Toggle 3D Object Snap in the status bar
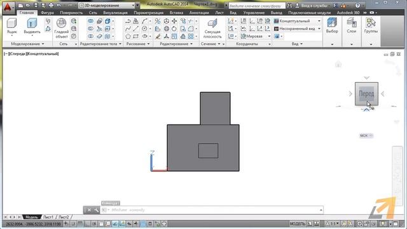The image size is (407, 229). [x=108, y=223]
